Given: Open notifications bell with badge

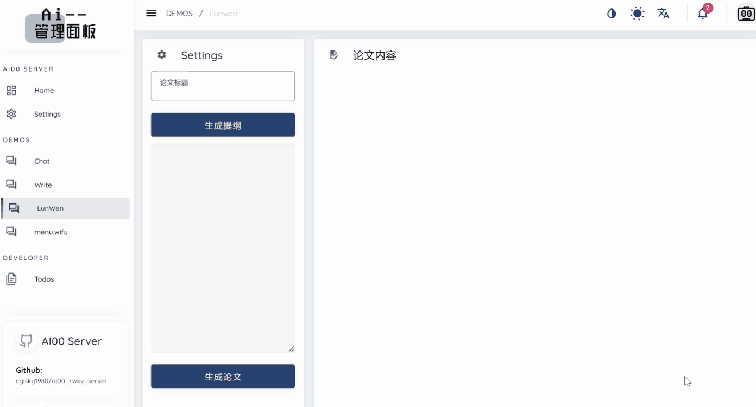Looking at the screenshot, I should tap(703, 14).
